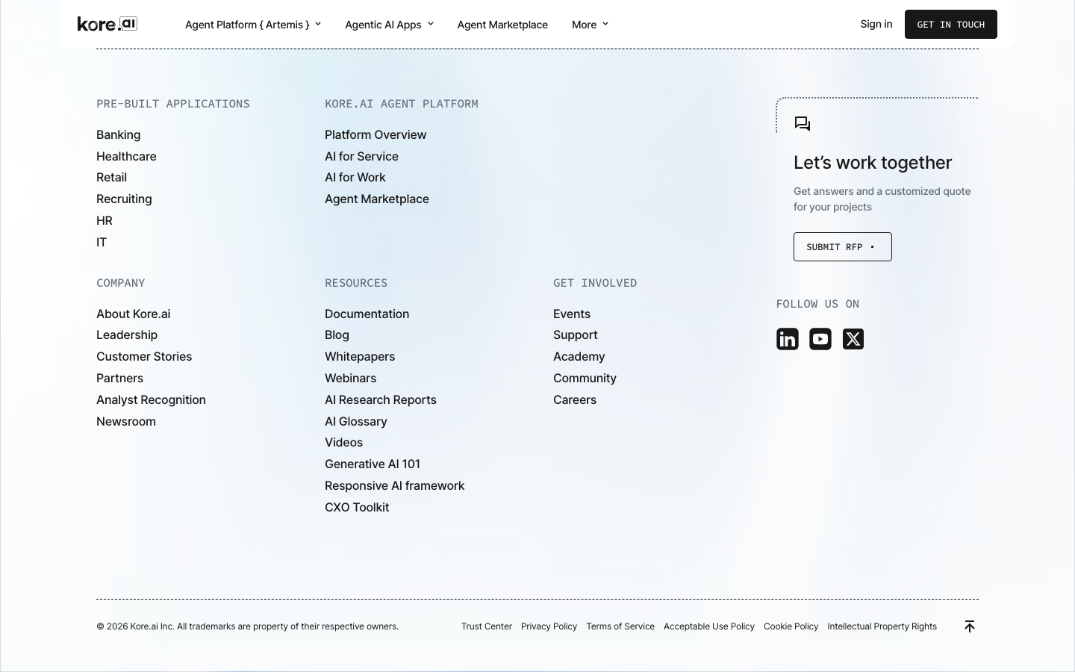Click the chat bubbles icon above Let's work together
The height and width of the screenshot is (672, 1075).
pos(803,124)
